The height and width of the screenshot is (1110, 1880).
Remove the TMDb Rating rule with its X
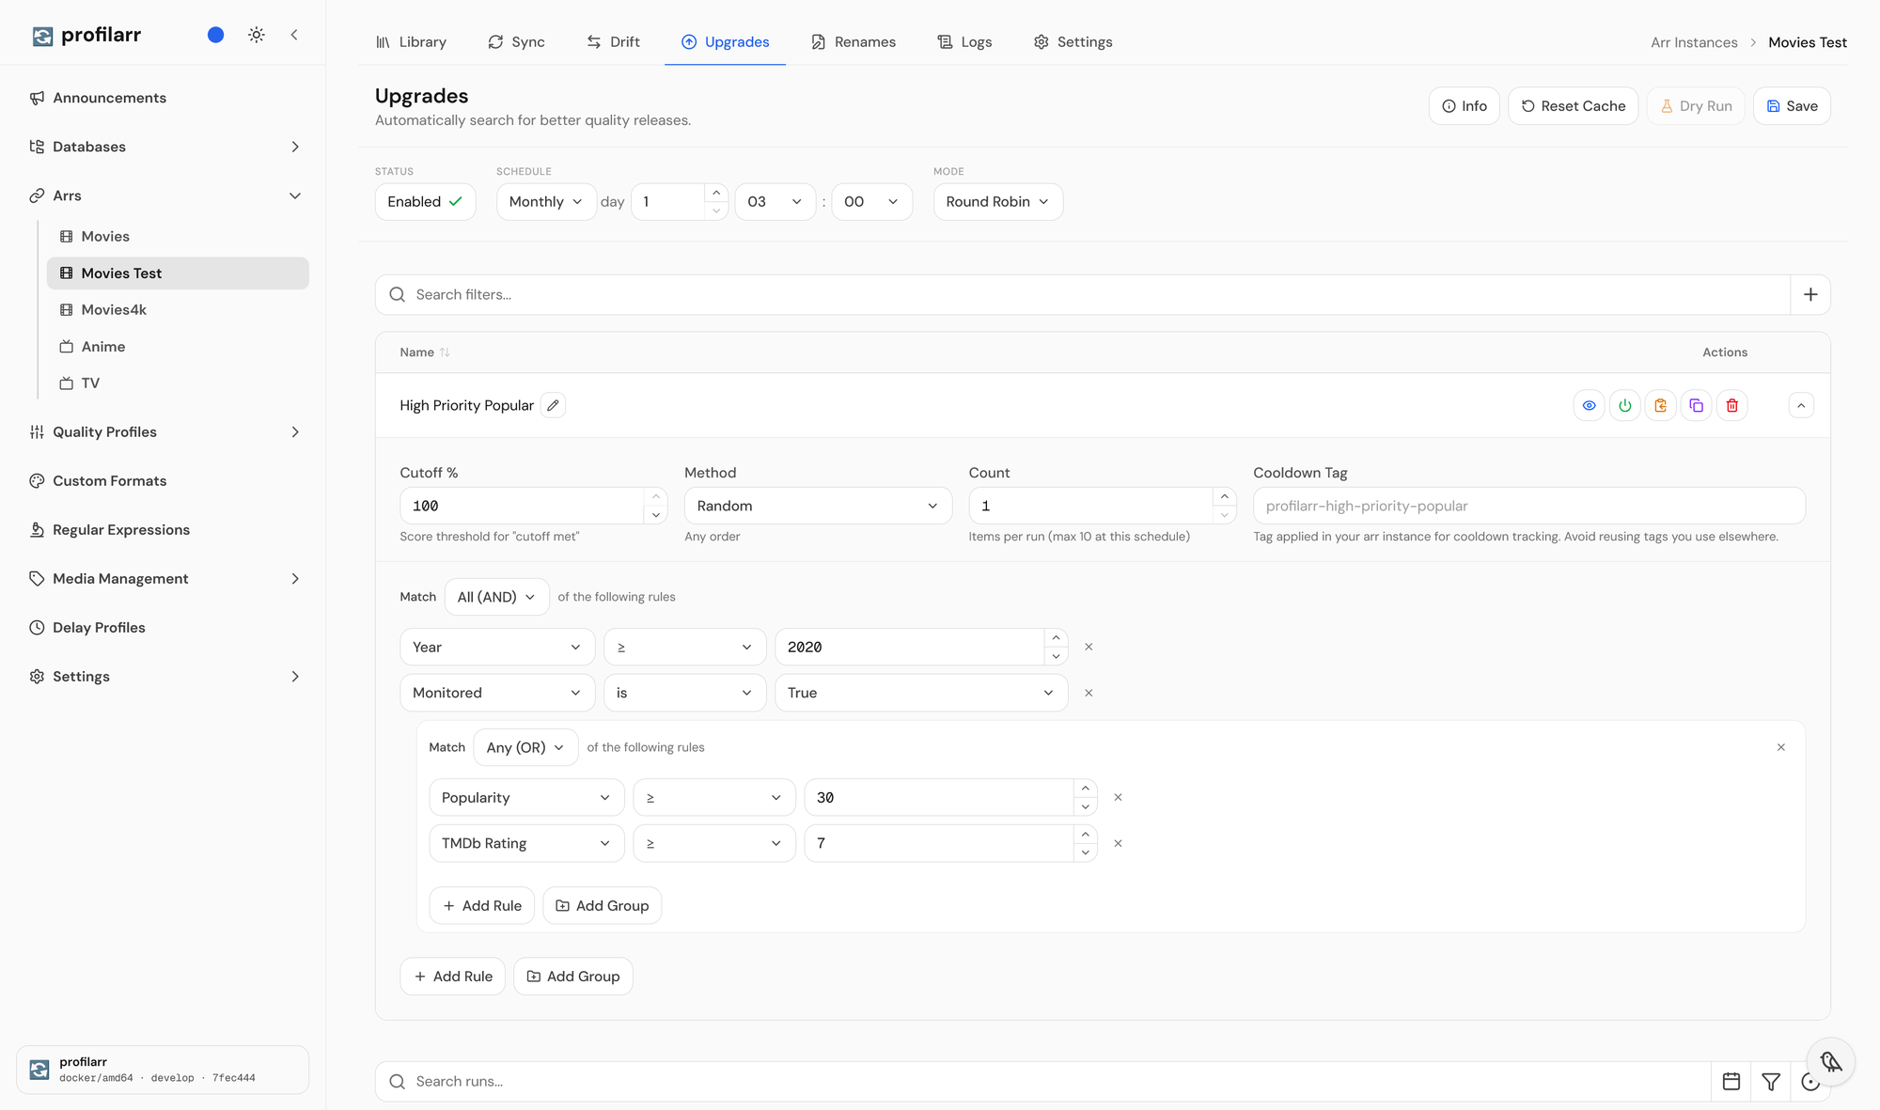[1118, 843]
